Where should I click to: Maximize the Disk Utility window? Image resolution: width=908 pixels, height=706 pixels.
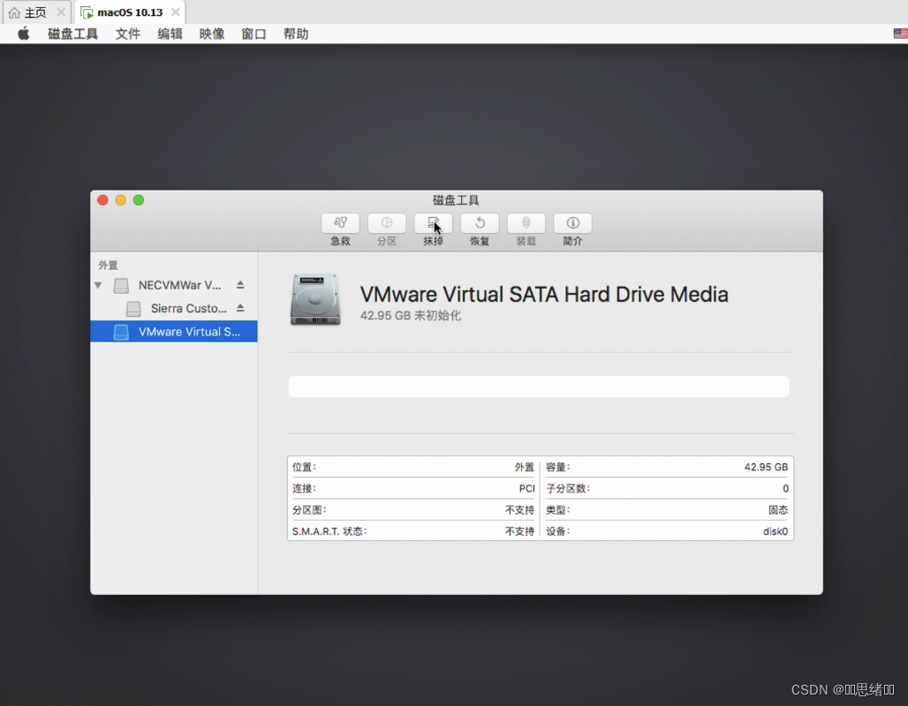pyautogui.click(x=139, y=200)
